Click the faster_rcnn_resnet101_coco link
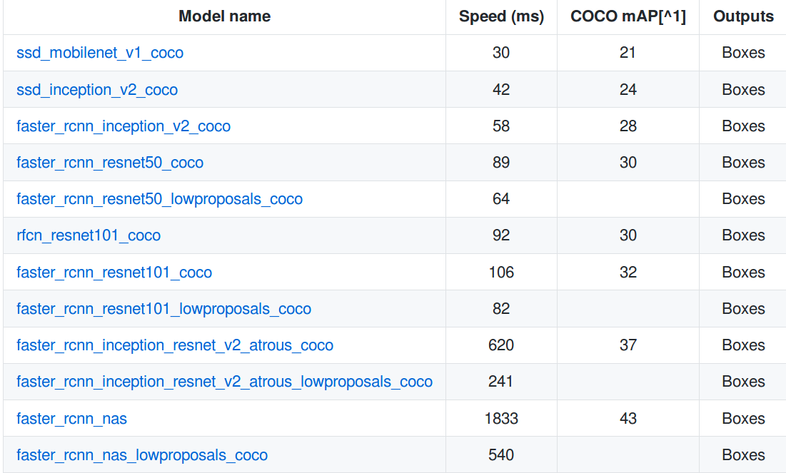 (114, 273)
